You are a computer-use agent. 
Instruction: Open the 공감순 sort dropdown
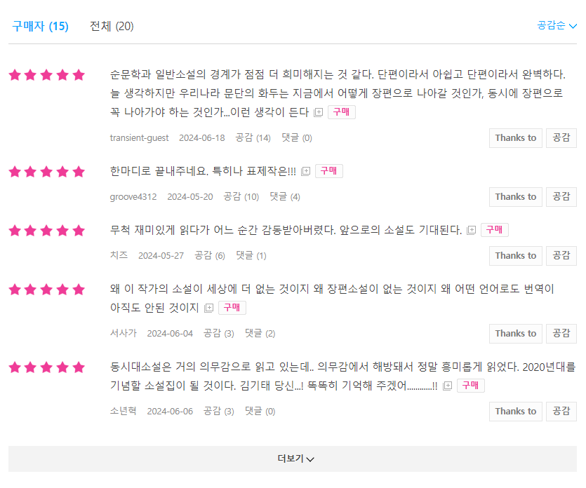(x=557, y=25)
